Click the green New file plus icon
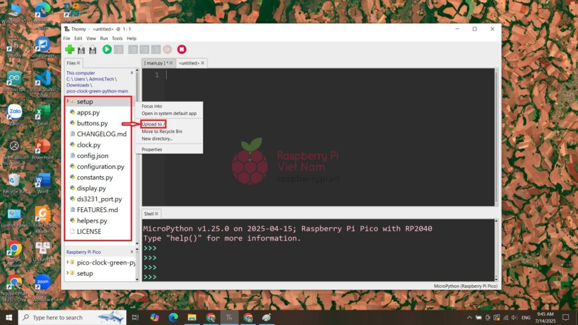 [x=69, y=49]
